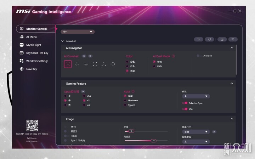This screenshot has width=255, height=159.
Task: Enable the MPRT toggle
Action: pyautogui.click(x=66, y=127)
